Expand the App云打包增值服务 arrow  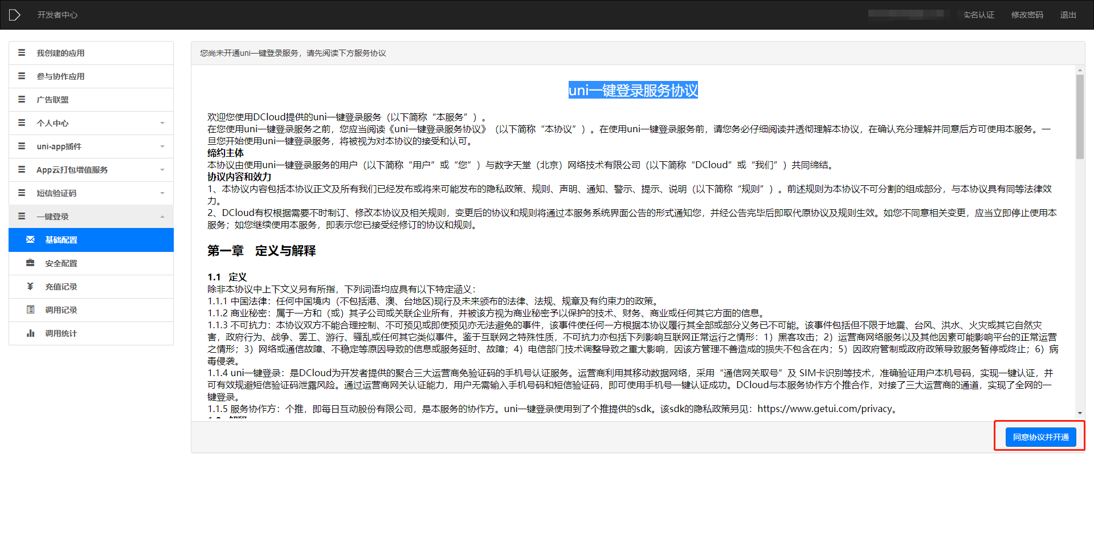(162, 170)
